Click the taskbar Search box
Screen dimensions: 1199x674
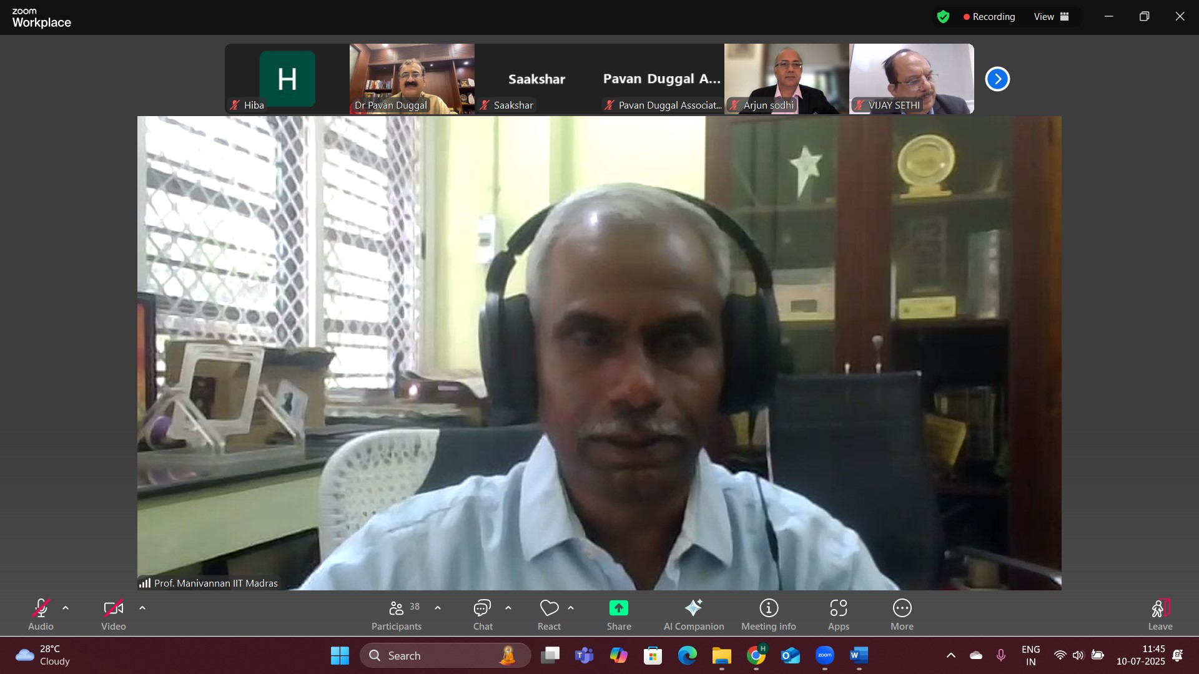445,655
